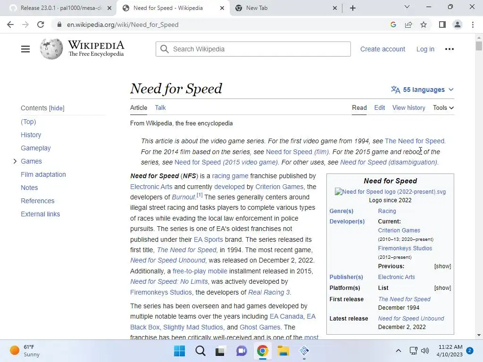Open Google icon in address bar

pyautogui.click(x=393, y=25)
